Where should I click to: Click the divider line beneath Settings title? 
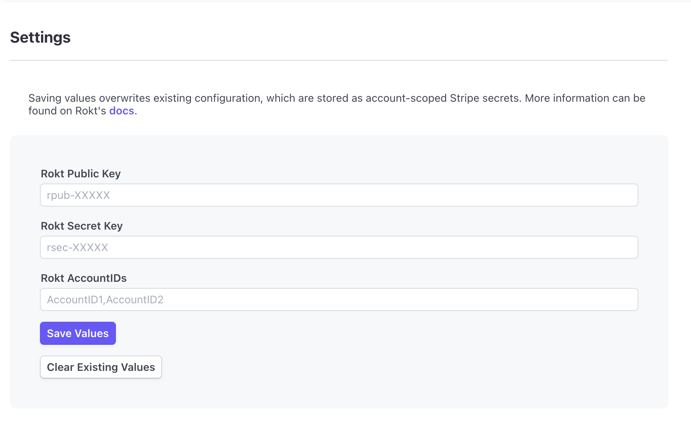339,60
